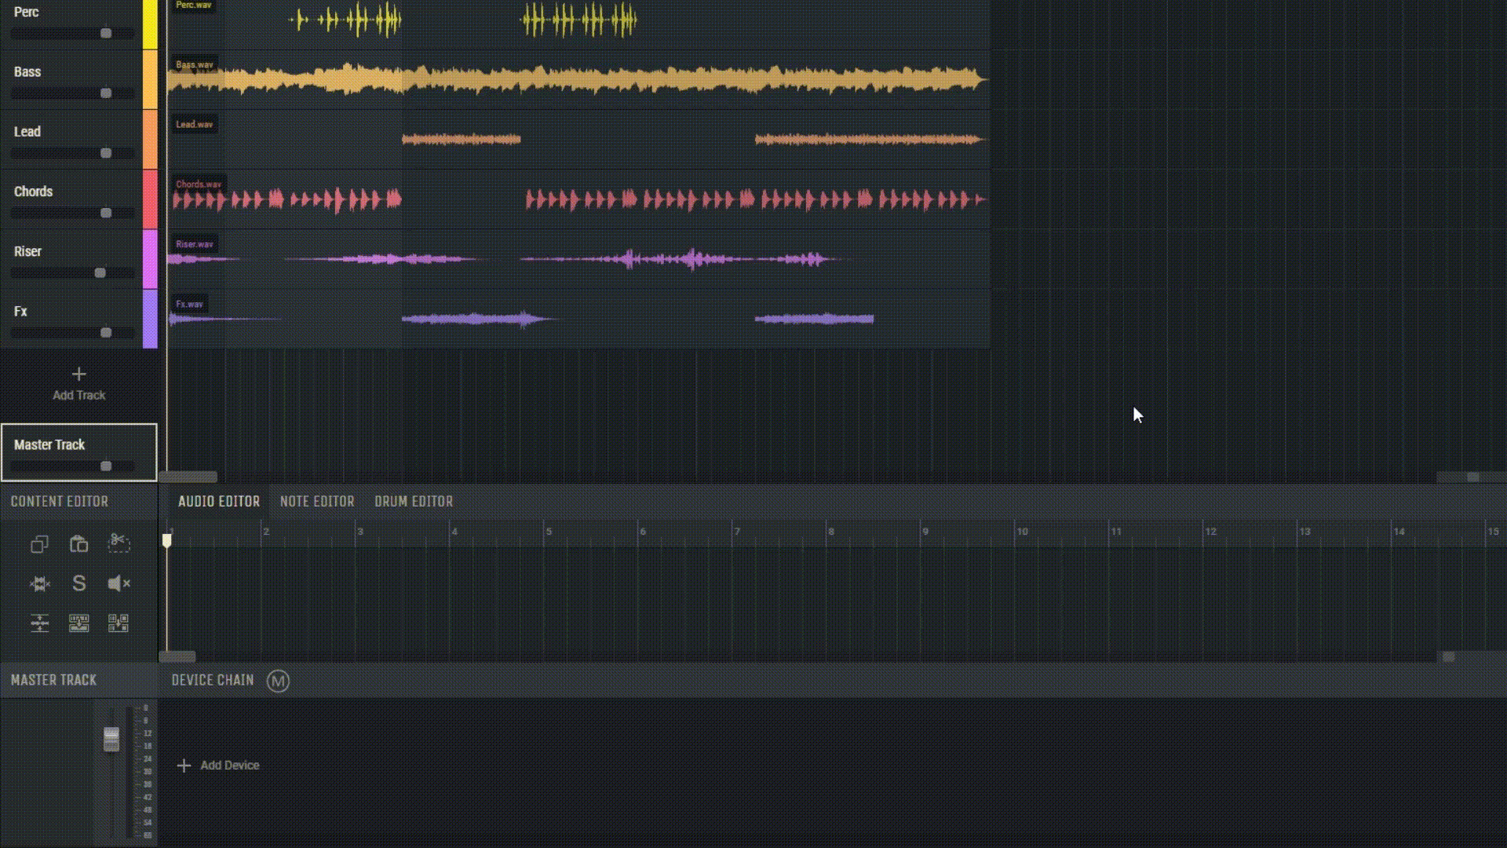This screenshot has height=848, width=1507.
Task: Click the Paste clipboard icon
Action: click(x=78, y=544)
